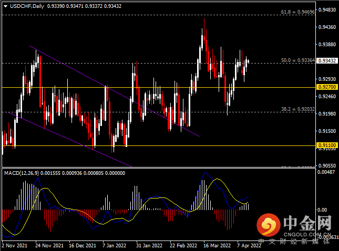This screenshot has width=339, height=251.
Task: Select the MACD 0.00 scale value
Action: [322, 210]
